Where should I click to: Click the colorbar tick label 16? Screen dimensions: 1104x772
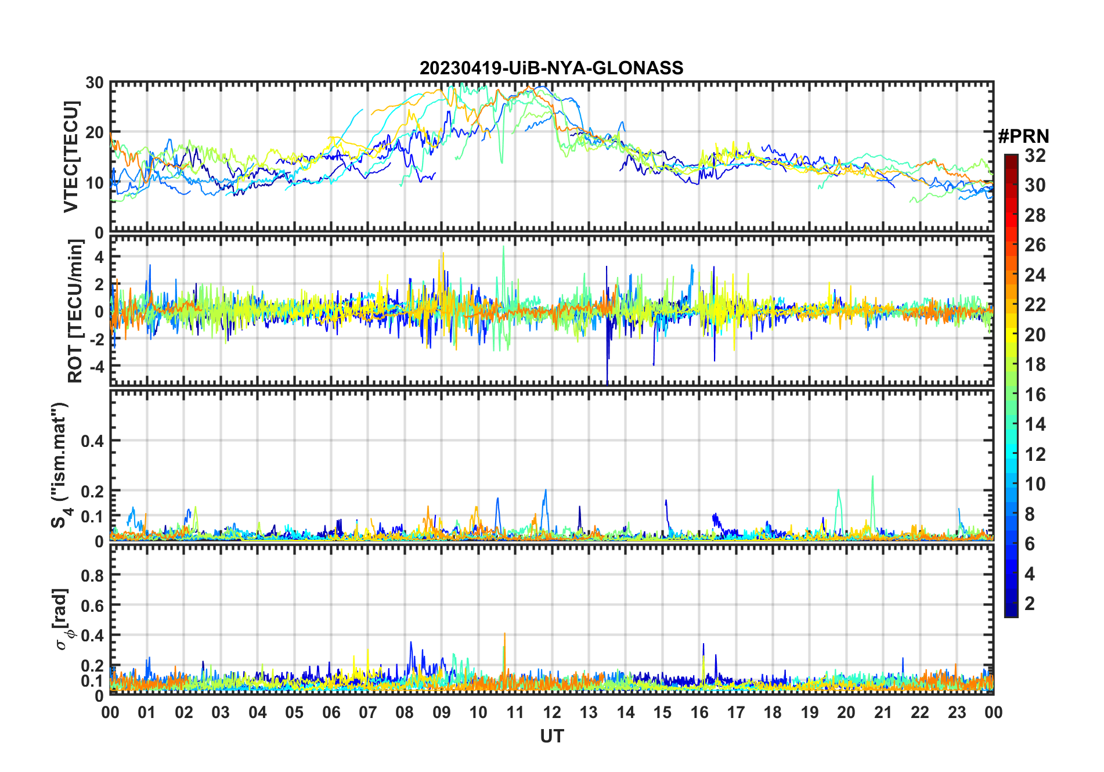(x=1034, y=395)
